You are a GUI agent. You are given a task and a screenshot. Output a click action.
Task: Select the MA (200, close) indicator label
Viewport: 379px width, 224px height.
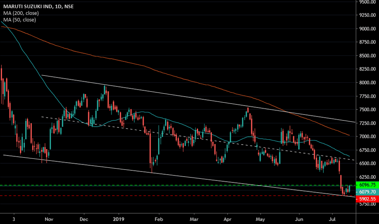21,13
